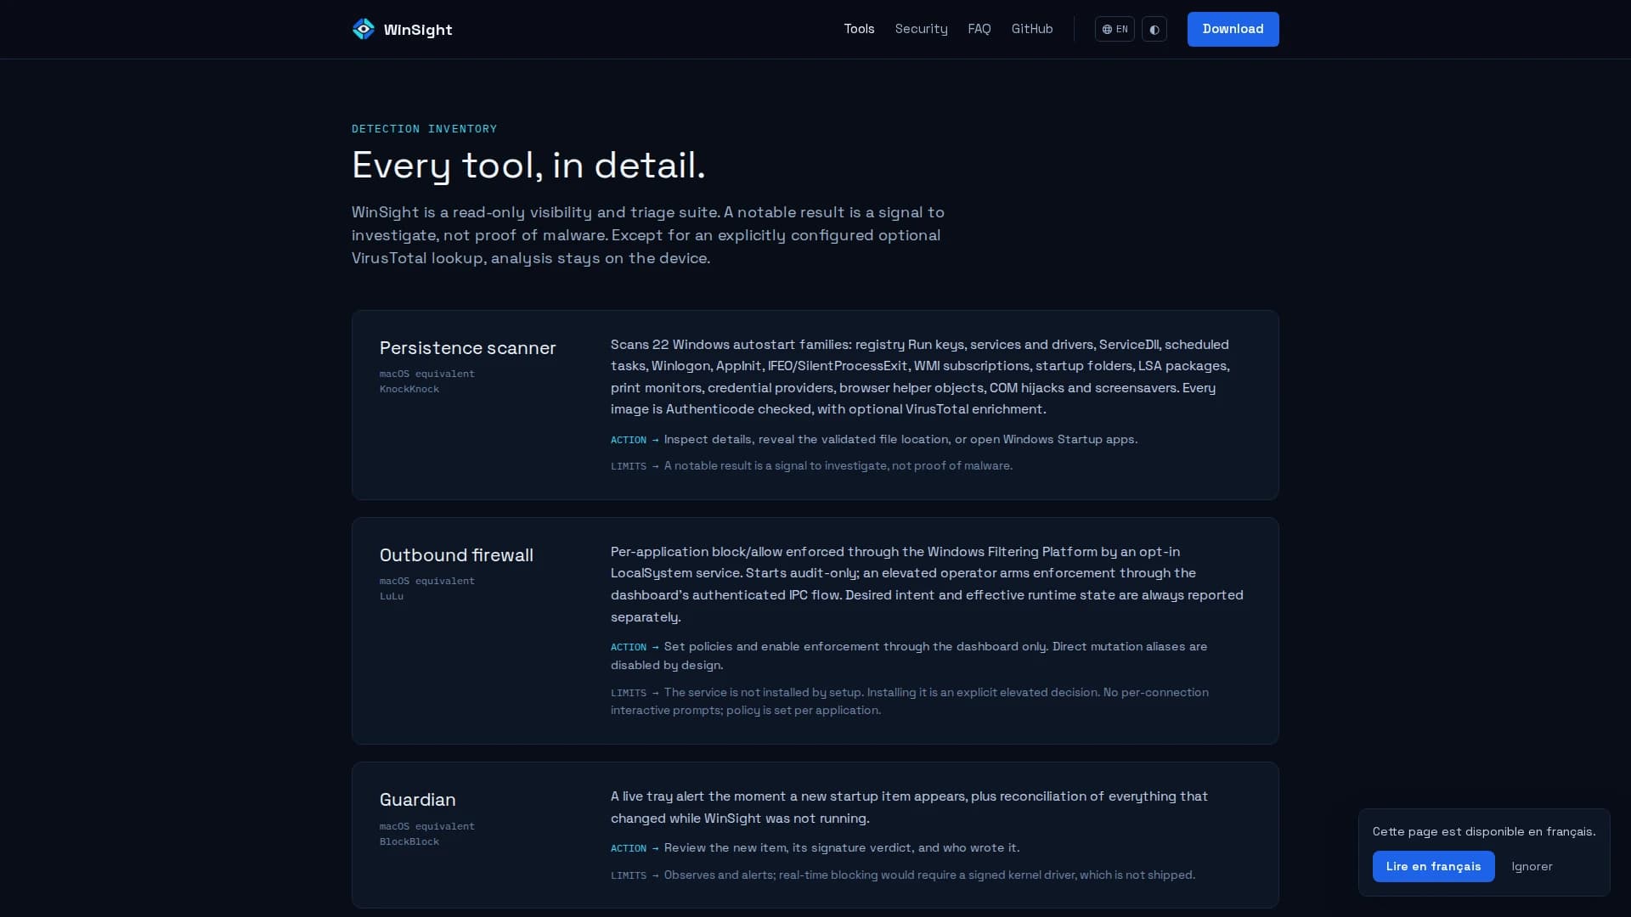The width and height of the screenshot is (1631, 917).
Task: Go to the Security nav item
Action: [x=921, y=29]
